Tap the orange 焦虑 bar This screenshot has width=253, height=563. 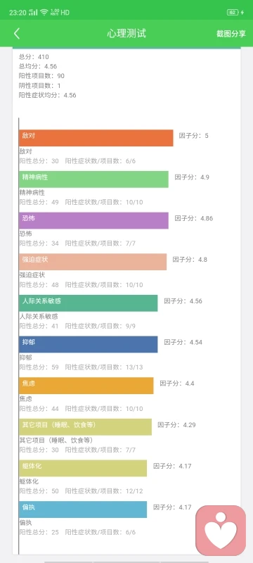86,386
